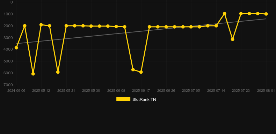The width and height of the screenshot is (276, 134).
Task: Select the final data point at 2025-08-01
Action: pos(266,14)
